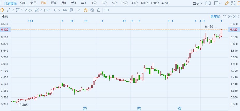The width and height of the screenshot is (240, 111).
Task: Click the square layout icon
Action: point(216,3)
